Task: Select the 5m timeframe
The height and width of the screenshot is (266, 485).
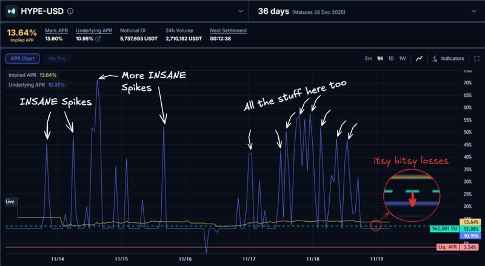Action: pos(368,59)
